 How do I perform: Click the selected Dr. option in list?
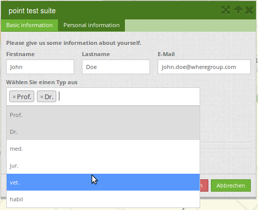[x=103, y=132]
